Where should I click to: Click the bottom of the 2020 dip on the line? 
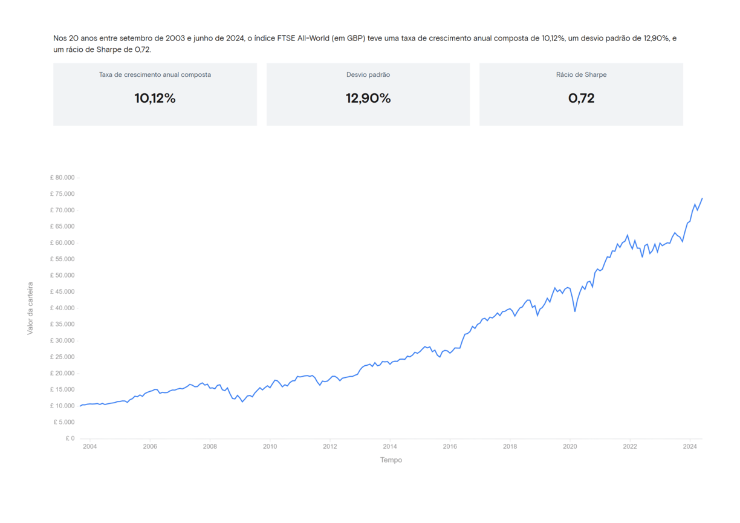pyautogui.click(x=575, y=311)
